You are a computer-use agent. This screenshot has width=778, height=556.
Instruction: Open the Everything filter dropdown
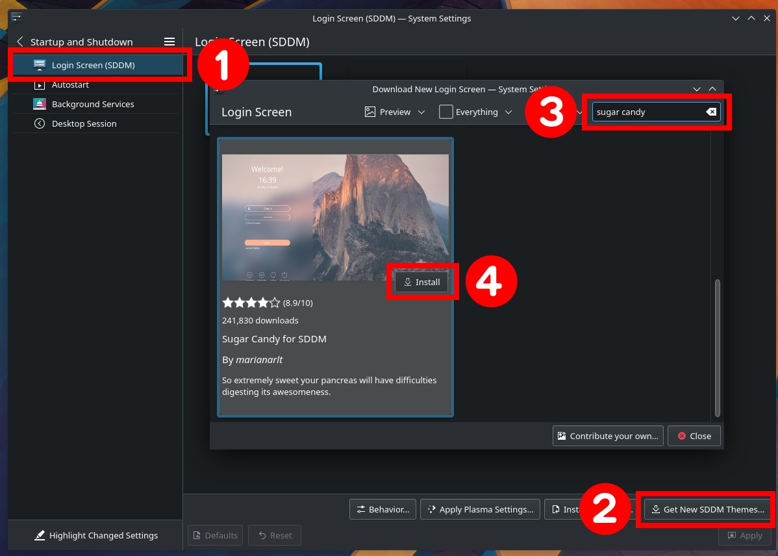[475, 112]
